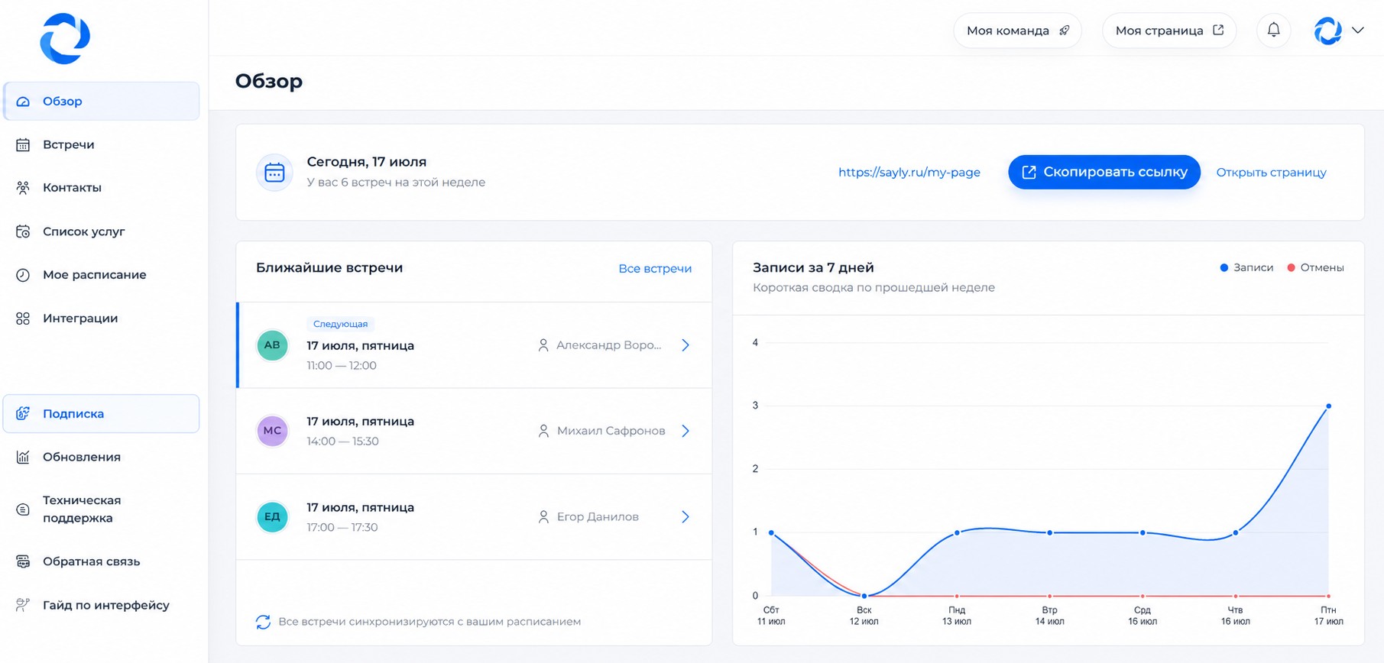The width and height of the screenshot is (1384, 663).
Task: Open the Моя команда button
Action: click(x=1017, y=31)
